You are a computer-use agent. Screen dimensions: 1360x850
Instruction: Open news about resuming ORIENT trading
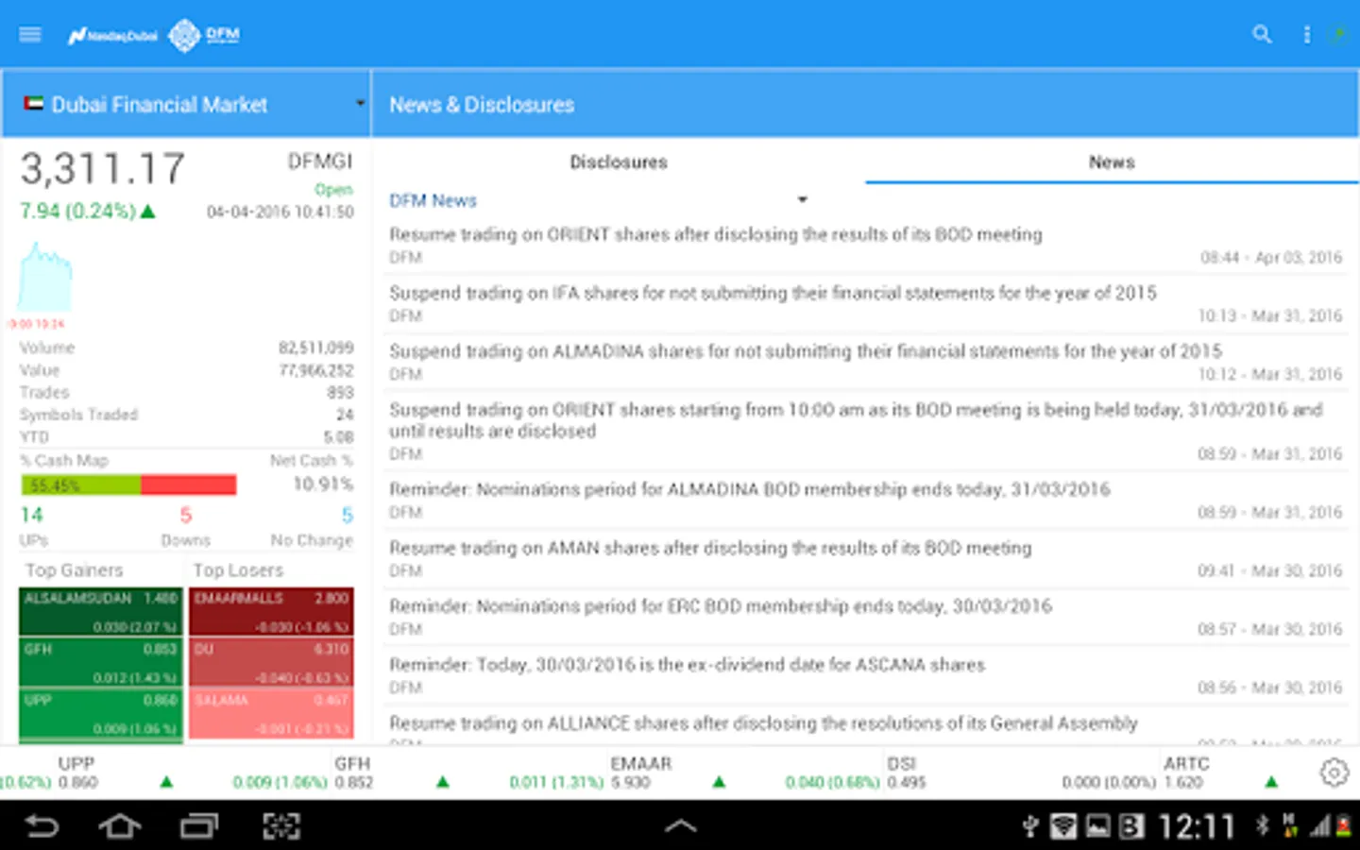tap(866, 245)
